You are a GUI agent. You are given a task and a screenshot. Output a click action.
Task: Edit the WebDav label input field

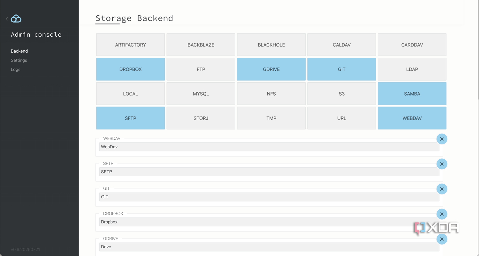pos(269,147)
